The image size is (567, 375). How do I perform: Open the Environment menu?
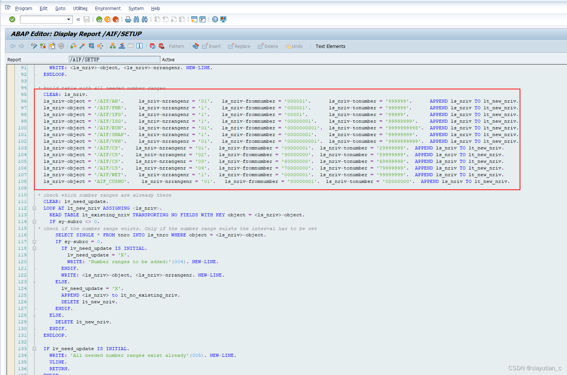point(108,8)
